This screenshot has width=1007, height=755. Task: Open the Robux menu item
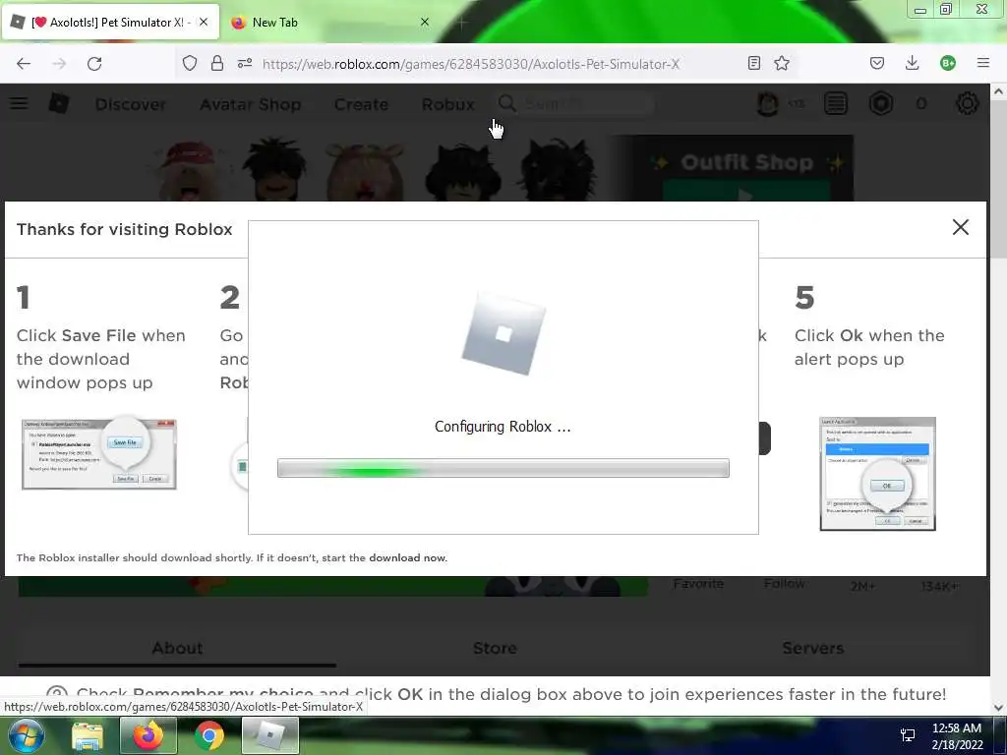click(x=448, y=104)
